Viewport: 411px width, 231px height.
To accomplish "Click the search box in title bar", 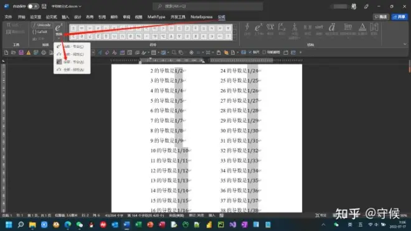I will coord(208,6).
